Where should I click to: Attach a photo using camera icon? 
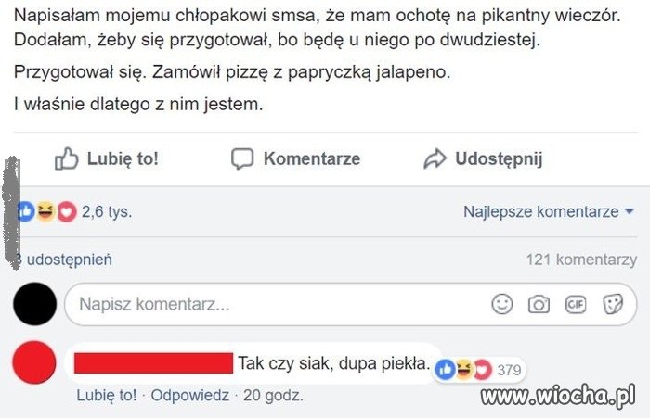[x=539, y=304]
